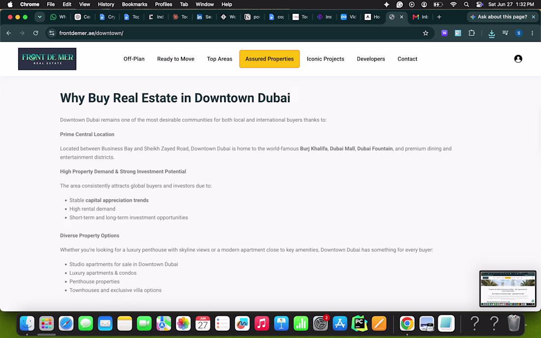Go back with the back arrow
541x338 pixels.
click(x=9, y=33)
